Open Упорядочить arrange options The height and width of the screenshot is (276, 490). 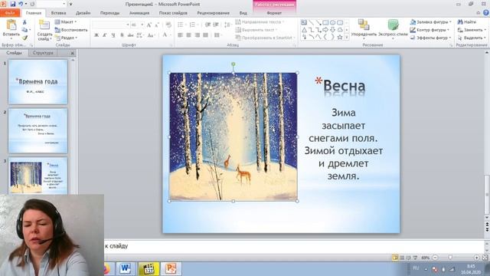pos(364,29)
